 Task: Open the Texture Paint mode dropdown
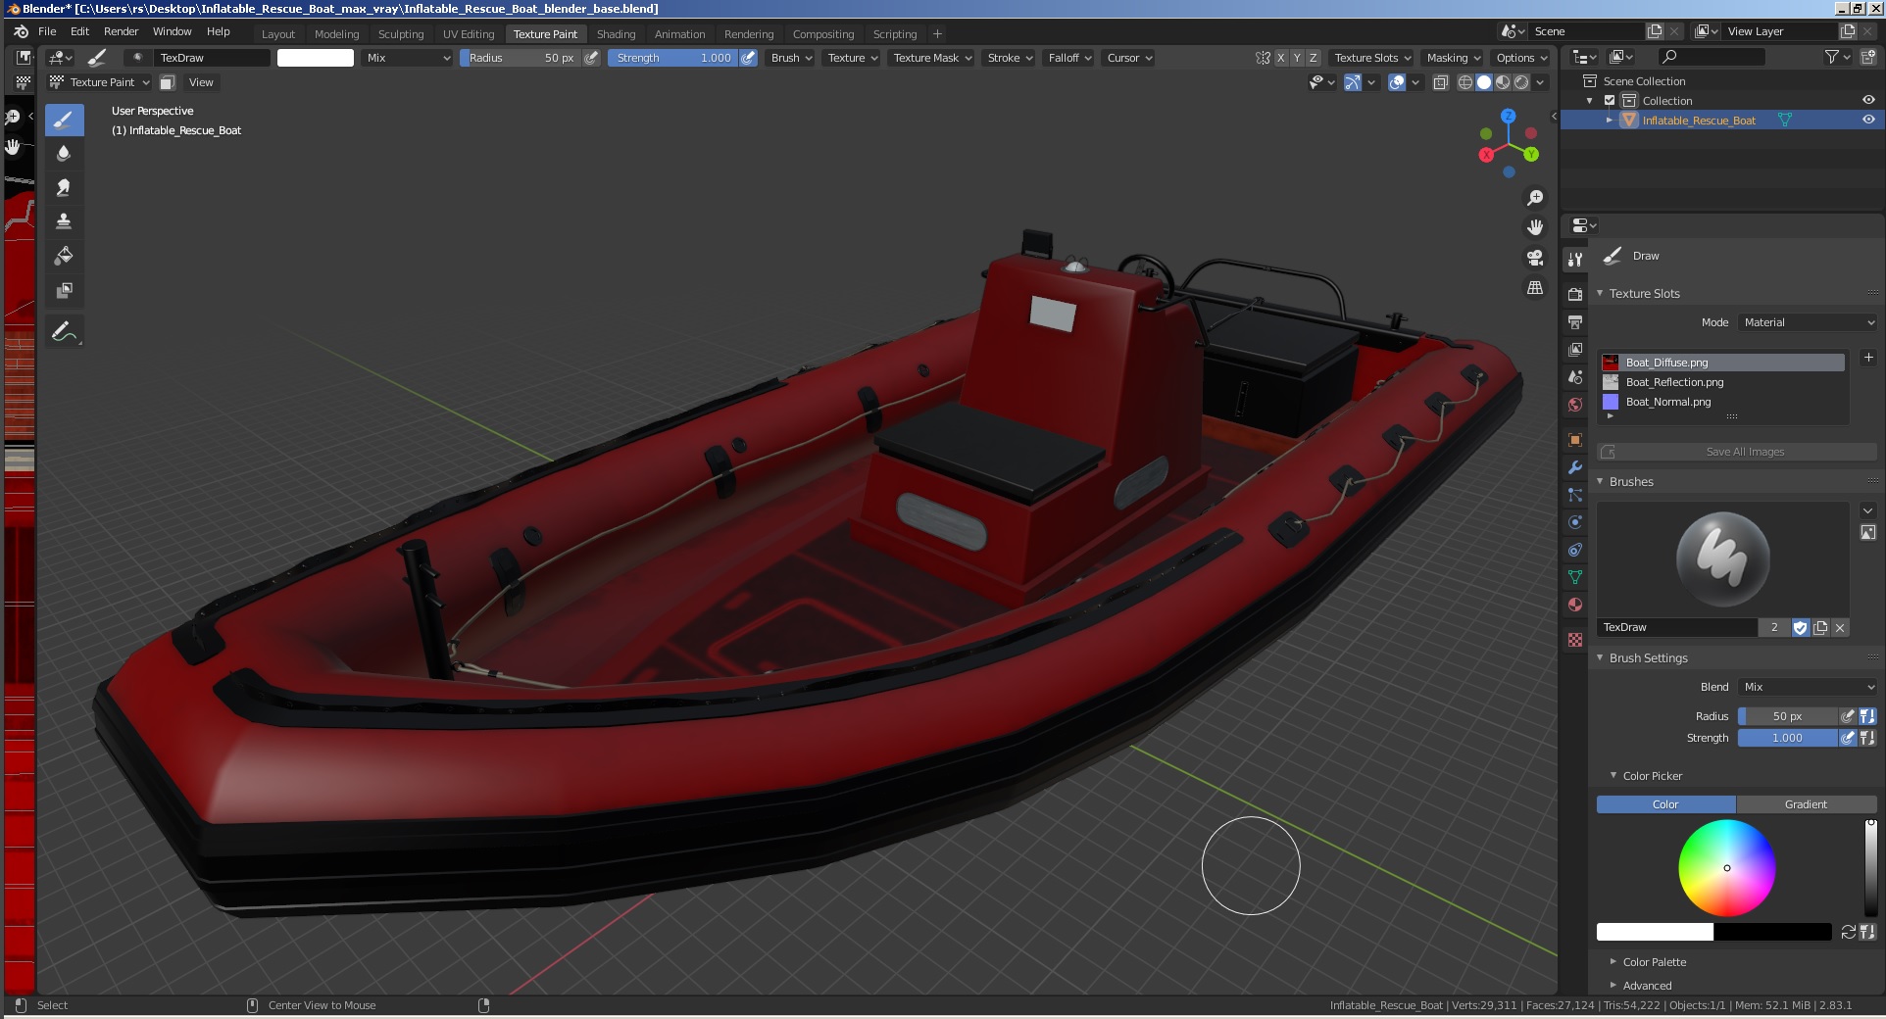pos(100,82)
